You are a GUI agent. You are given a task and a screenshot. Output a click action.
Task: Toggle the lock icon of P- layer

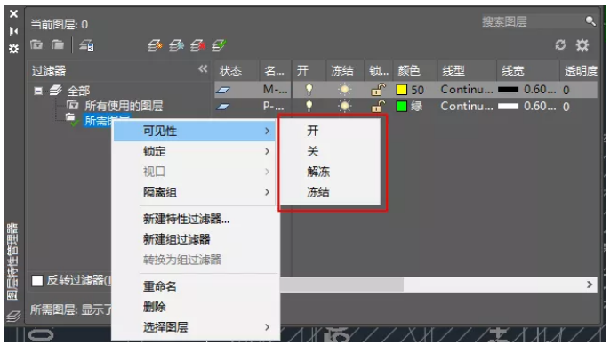(378, 106)
